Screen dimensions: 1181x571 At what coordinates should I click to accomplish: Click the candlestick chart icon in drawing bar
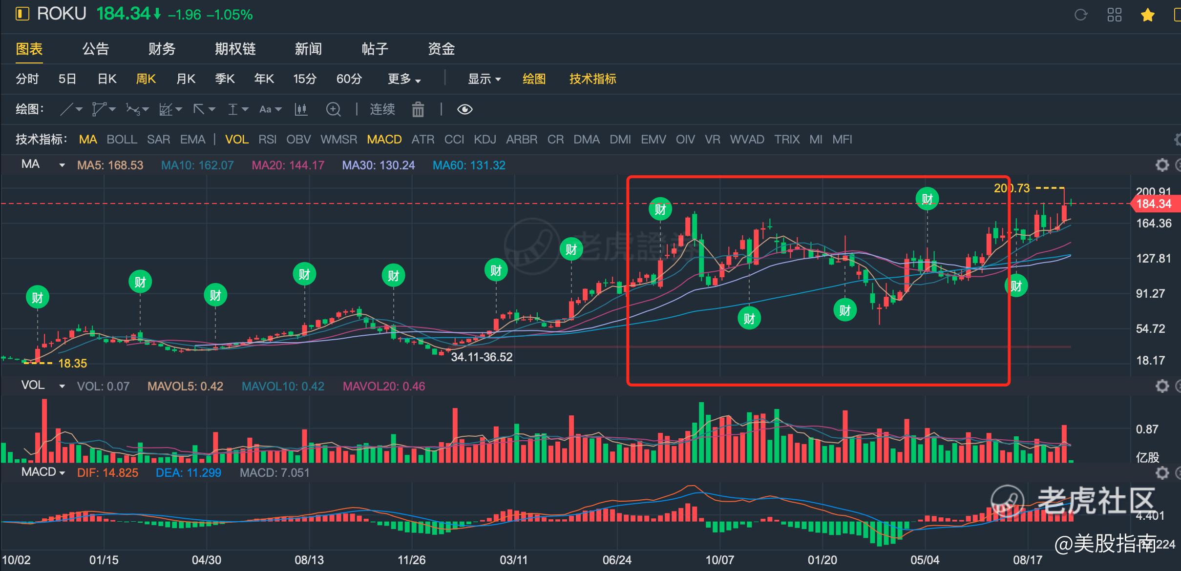click(x=301, y=109)
